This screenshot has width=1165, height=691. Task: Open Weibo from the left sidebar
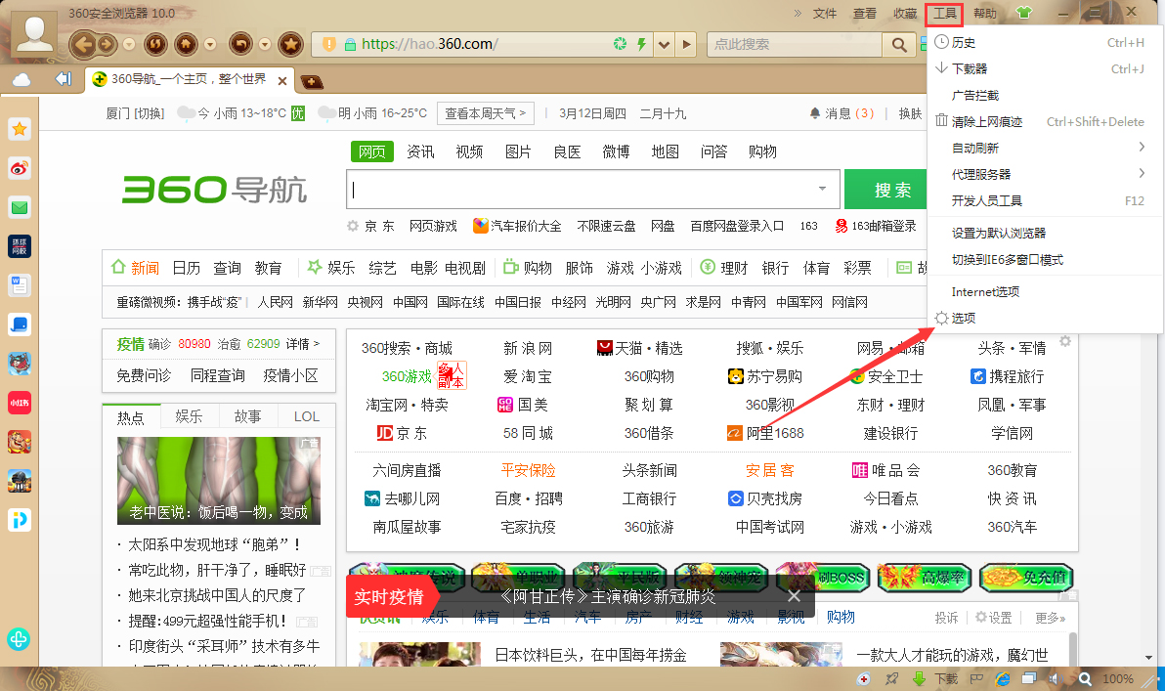[19, 168]
